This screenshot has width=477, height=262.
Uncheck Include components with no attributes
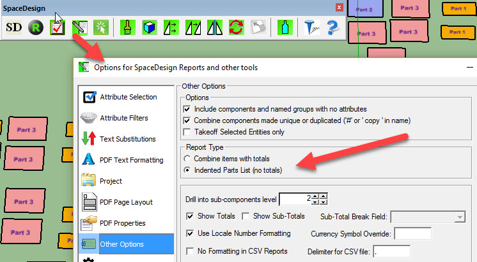187,109
